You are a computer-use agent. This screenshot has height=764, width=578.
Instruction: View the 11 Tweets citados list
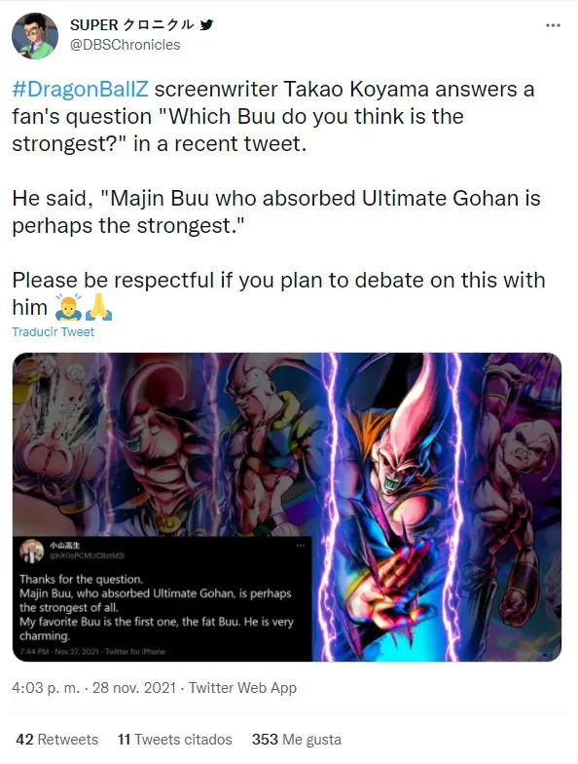(175, 739)
